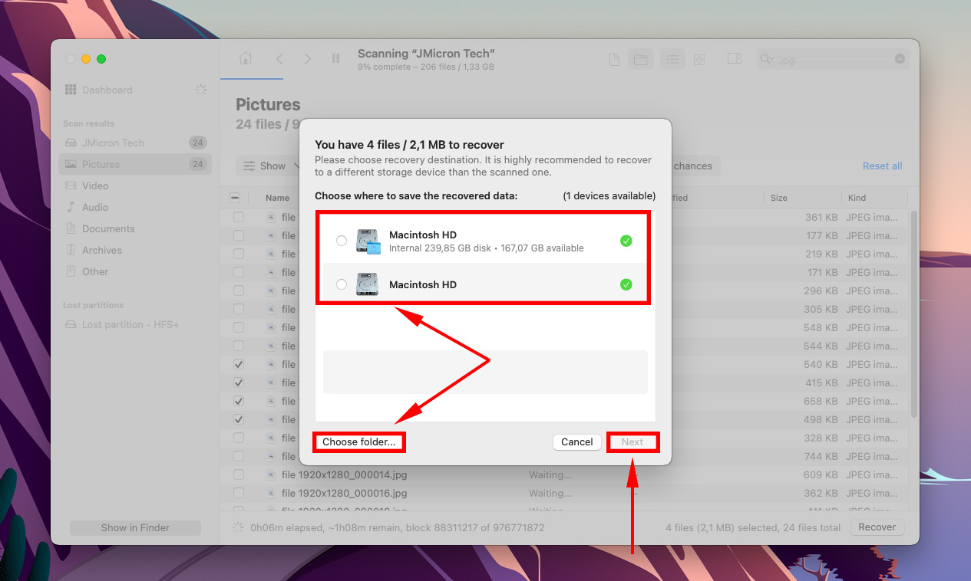The width and height of the screenshot is (971, 581).
Task: Click the Reset all link
Action: pyautogui.click(x=881, y=166)
